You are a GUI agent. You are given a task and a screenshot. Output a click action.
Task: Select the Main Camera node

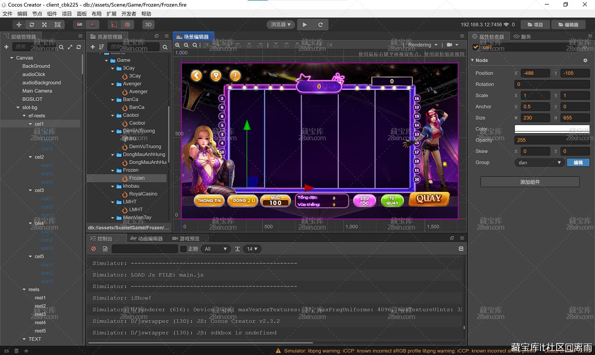pyautogui.click(x=37, y=91)
